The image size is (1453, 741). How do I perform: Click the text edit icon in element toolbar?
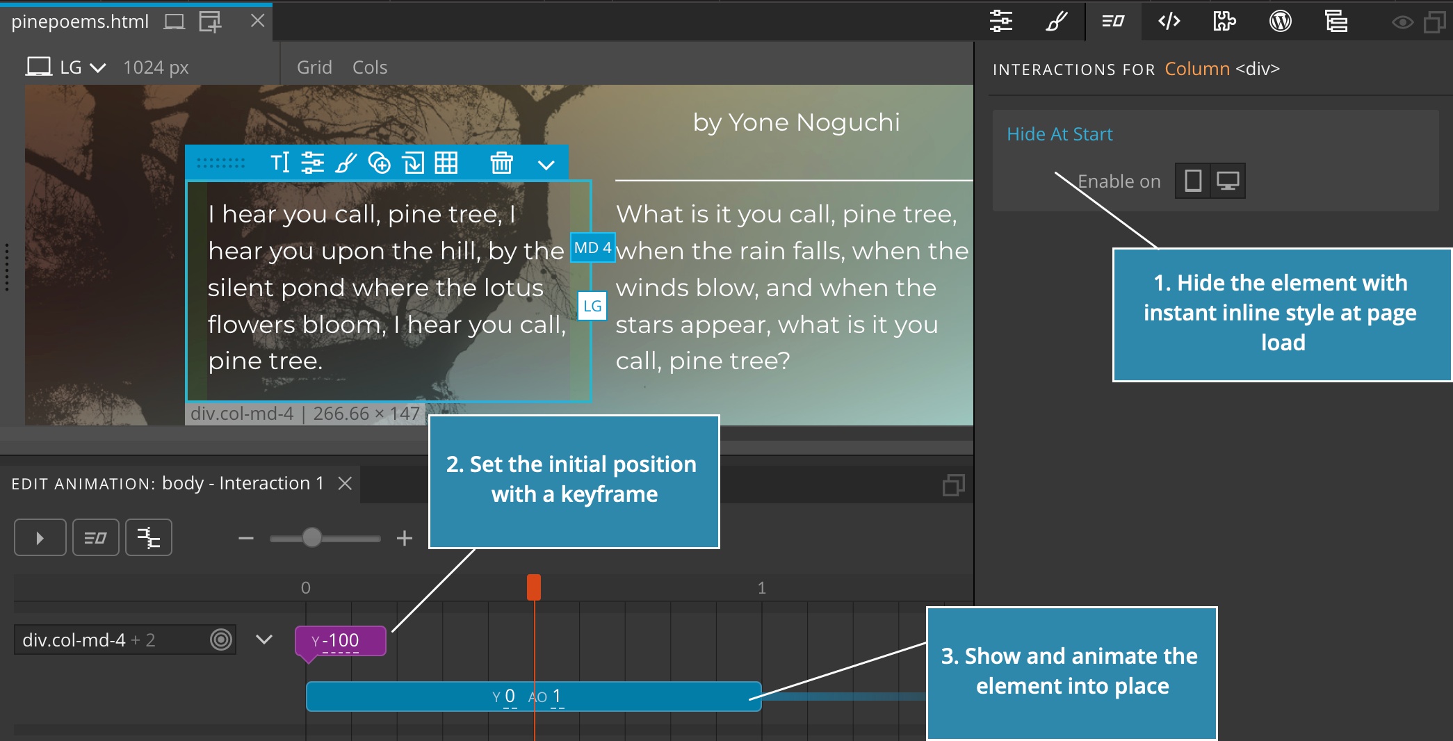point(279,163)
